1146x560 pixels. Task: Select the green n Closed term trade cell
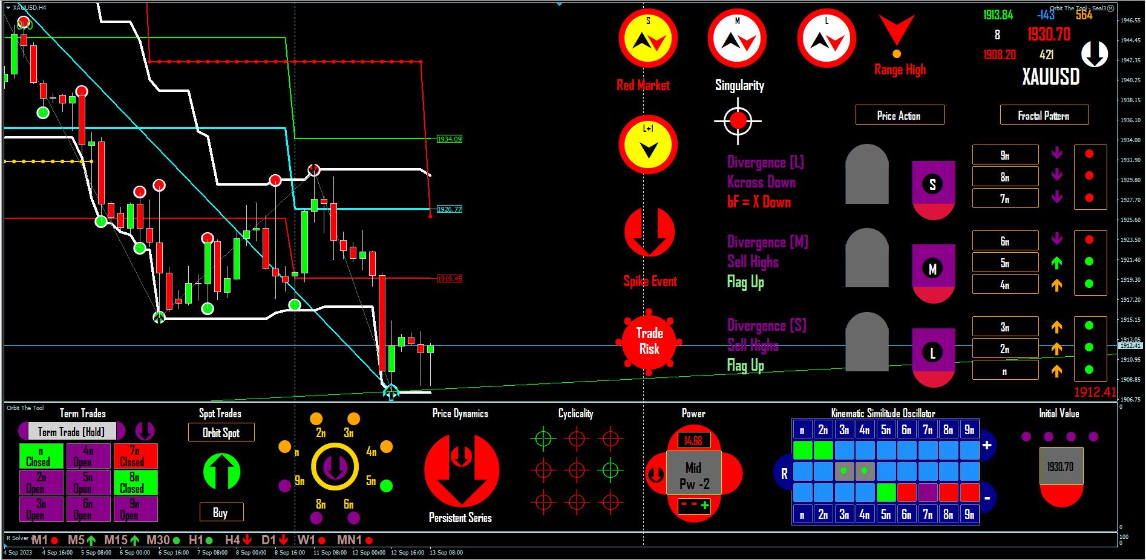pos(41,456)
